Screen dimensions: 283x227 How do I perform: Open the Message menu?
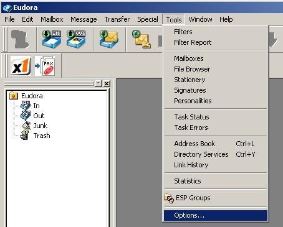84,19
